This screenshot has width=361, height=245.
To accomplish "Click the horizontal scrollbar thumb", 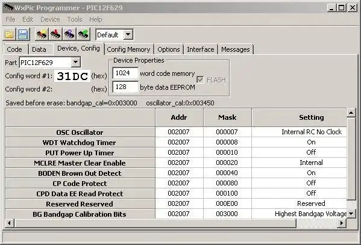I will 155,223.
